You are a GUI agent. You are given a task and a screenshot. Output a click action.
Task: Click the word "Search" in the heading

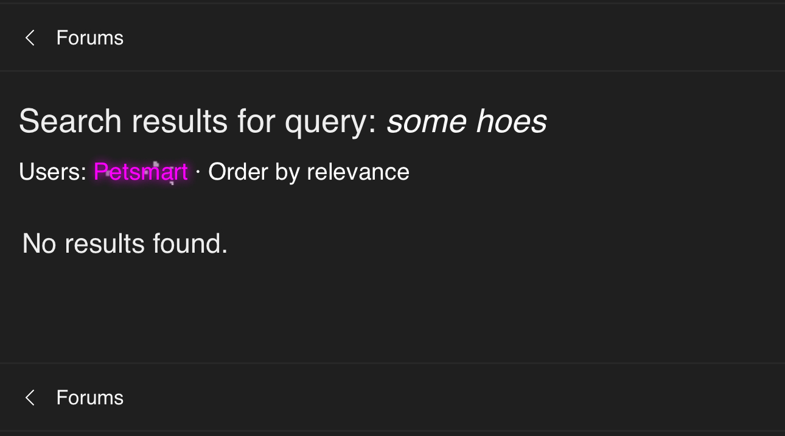(70, 122)
